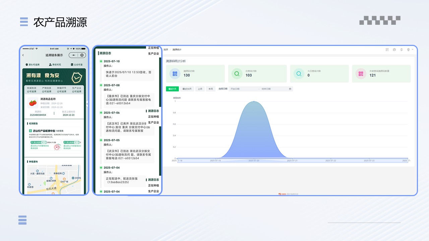The image size is (429, 241).
Task: Select the 本月 filter button
Action: (x=210, y=89)
